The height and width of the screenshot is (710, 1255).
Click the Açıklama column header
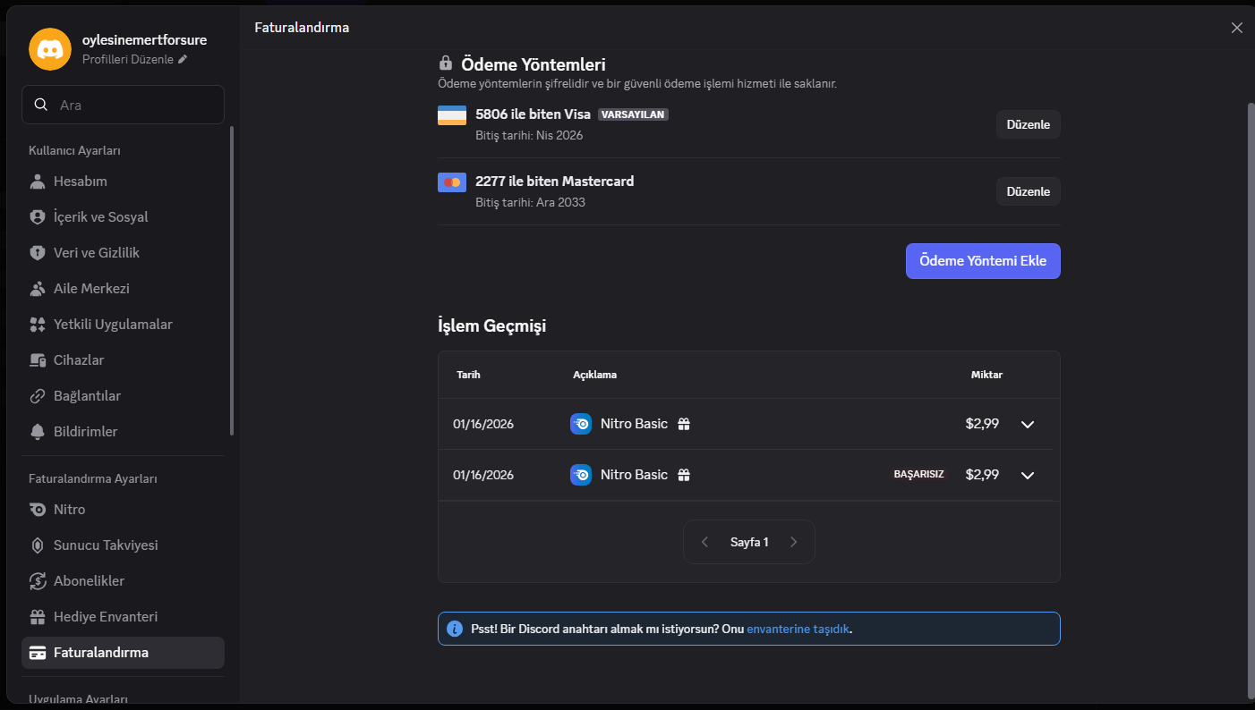coord(595,375)
